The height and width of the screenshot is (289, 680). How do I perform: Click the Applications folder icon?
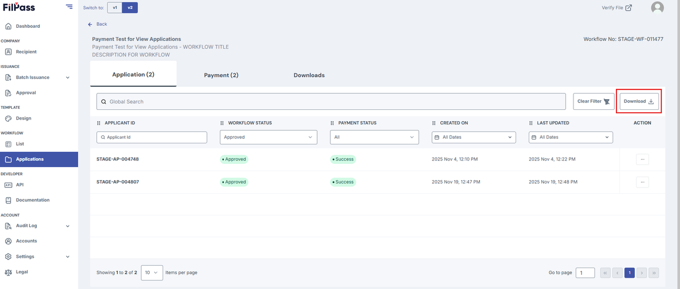coord(8,159)
